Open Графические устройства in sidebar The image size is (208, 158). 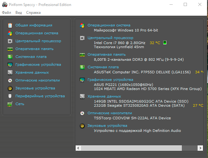point(38,65)
